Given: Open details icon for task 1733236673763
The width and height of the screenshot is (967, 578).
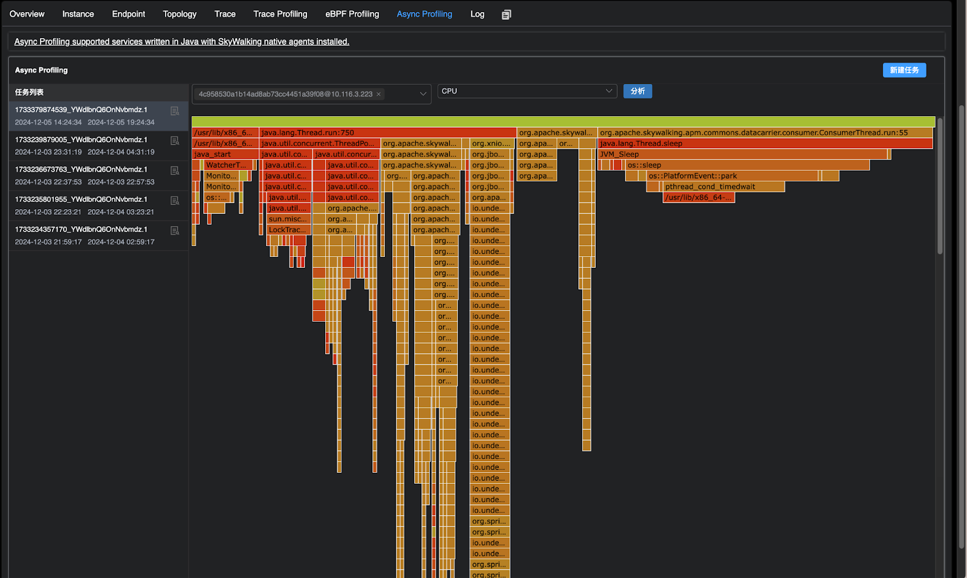Looking at the screenshot, I should pyautogui.click(x=175, y=170).
